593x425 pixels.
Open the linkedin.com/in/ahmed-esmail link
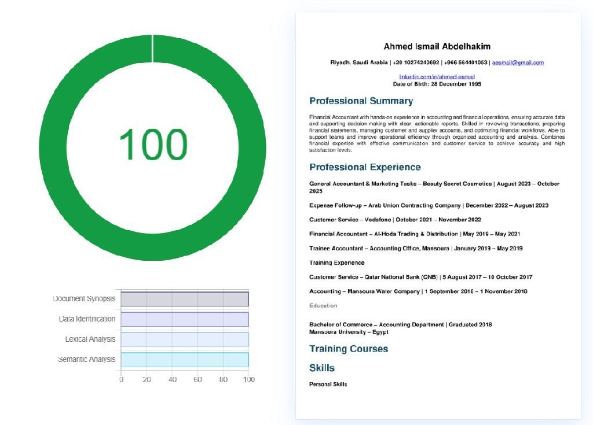437,77
